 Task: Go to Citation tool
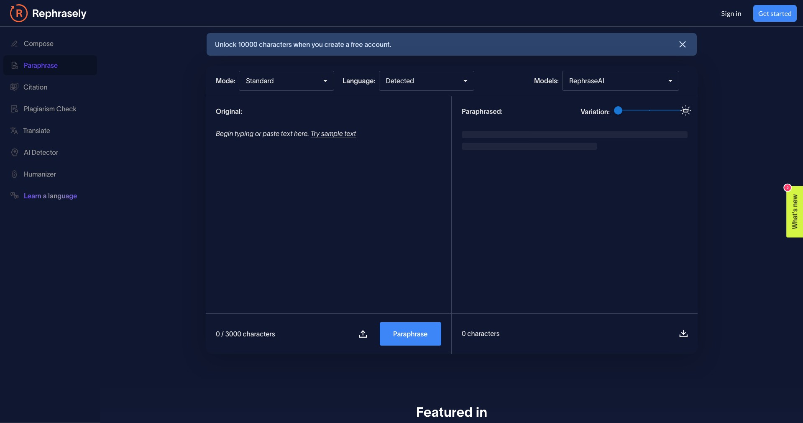tap(50, 87)
